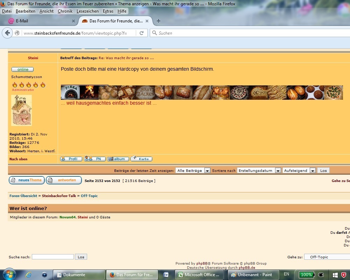Open Steini's Profil button
This screenshot has height=280, width=350.
(71, 159)
